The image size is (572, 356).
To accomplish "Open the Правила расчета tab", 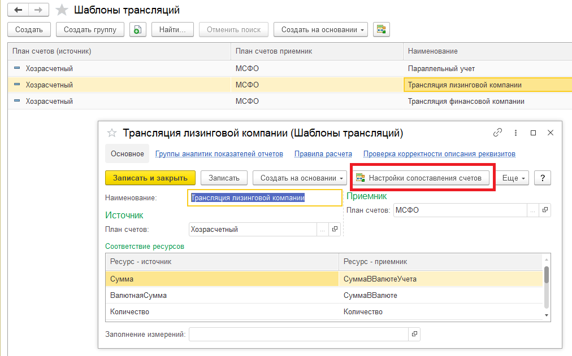I will 323,153.
